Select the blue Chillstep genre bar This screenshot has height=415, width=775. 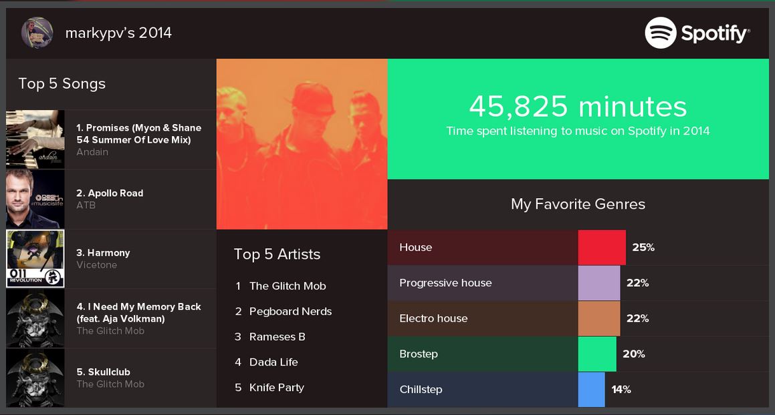coord(591,390)
